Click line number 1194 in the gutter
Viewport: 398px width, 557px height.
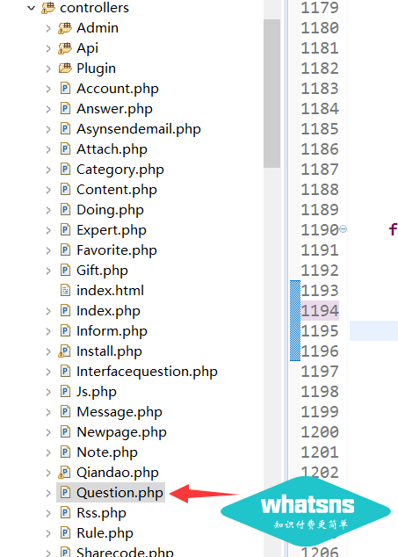(x=320, y=311)
